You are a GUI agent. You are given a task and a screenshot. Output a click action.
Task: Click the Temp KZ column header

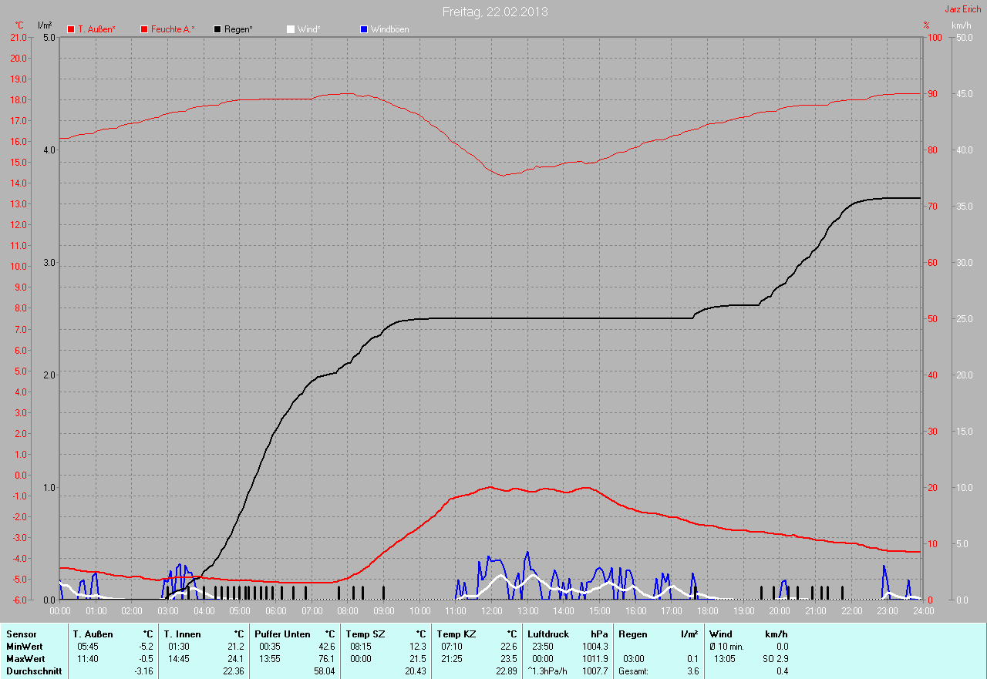456,634
